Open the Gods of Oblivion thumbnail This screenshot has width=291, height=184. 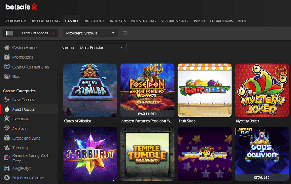261,154
